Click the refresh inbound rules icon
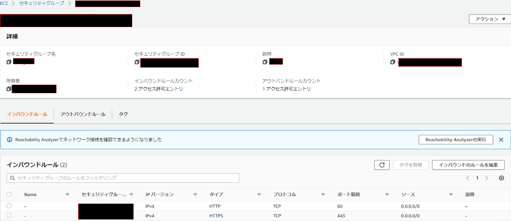The image size is (511, 221). [x=382, y=165]
